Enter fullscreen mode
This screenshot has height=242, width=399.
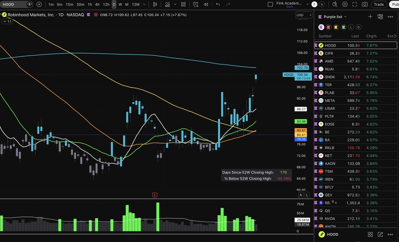coord(355,4)
